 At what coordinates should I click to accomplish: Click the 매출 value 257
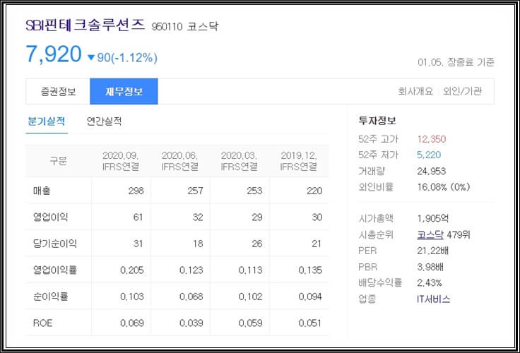coord(195,191)
